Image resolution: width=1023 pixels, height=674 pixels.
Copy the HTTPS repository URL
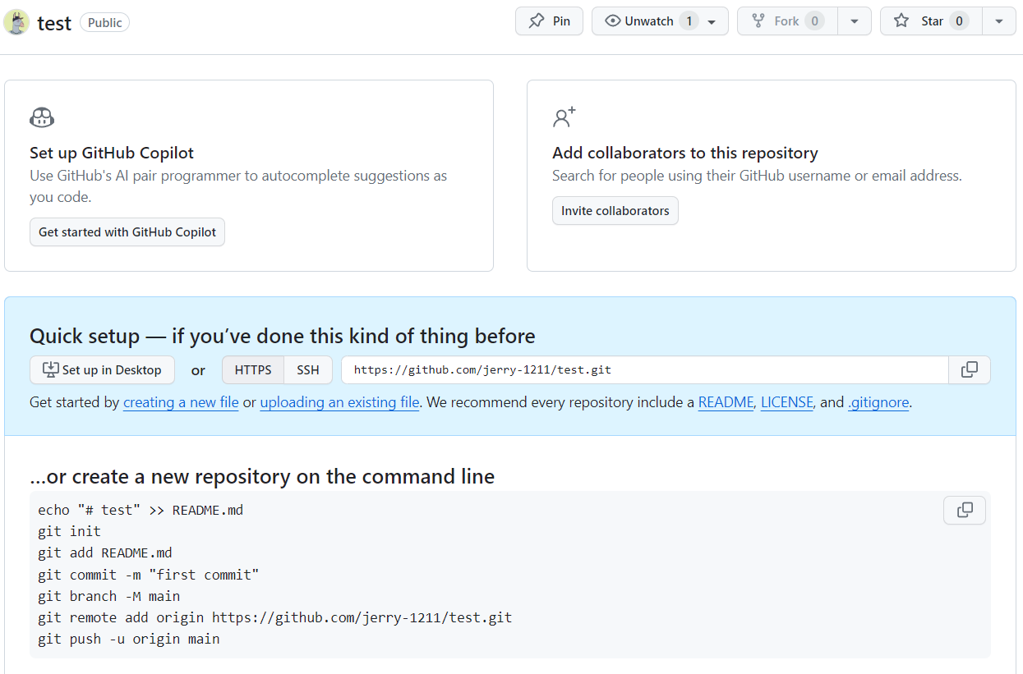pos(970,369)
